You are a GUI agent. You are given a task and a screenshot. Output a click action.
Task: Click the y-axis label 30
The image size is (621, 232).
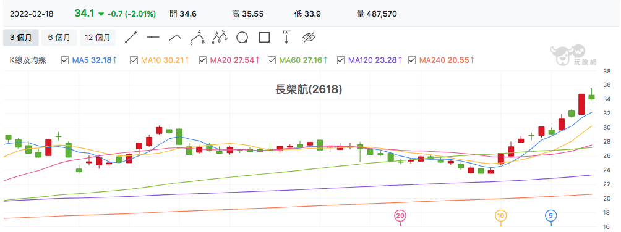point(606,128)
